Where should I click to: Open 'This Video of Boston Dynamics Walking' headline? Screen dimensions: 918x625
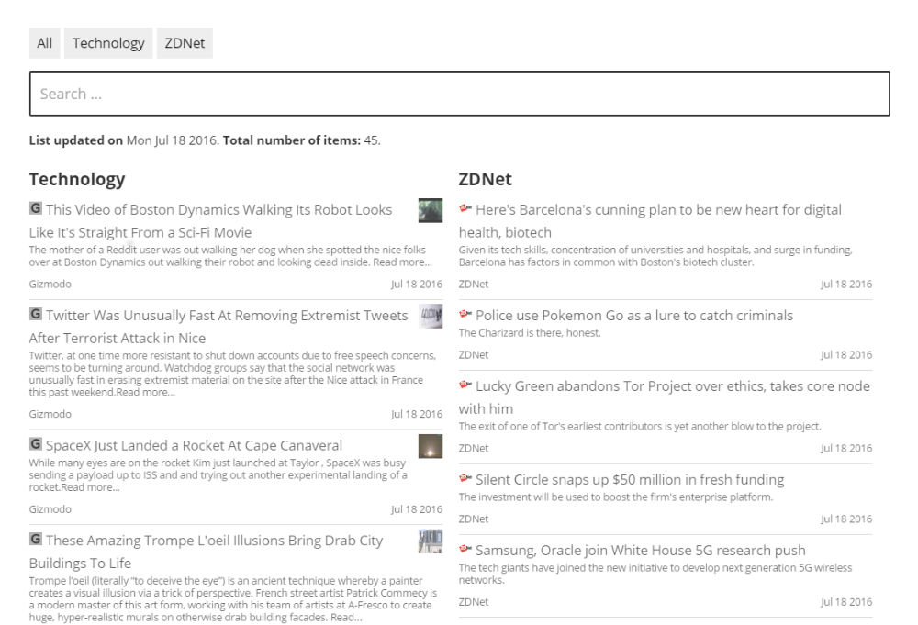click(x=211, y=221)
